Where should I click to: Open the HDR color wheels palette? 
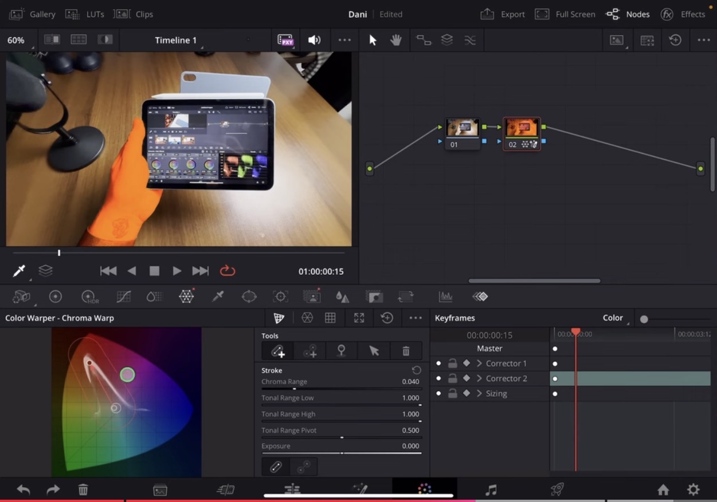tap(89, 297)
